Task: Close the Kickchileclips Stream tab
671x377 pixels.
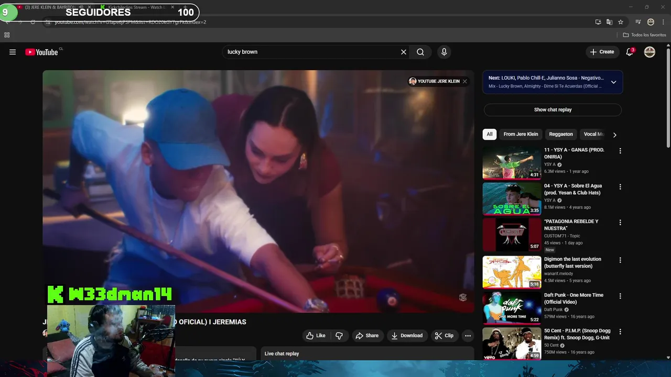Action: point(172,7)
